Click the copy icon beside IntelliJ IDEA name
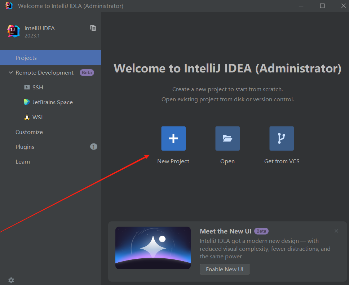 click(93, 28)
